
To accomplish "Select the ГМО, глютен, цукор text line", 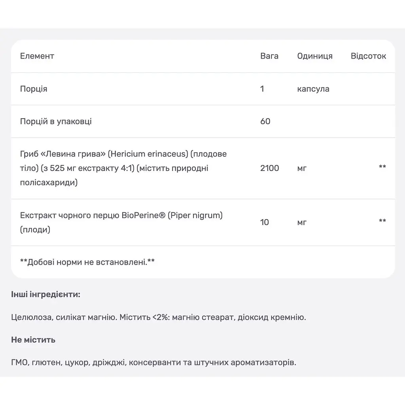I will pos(154,362).
